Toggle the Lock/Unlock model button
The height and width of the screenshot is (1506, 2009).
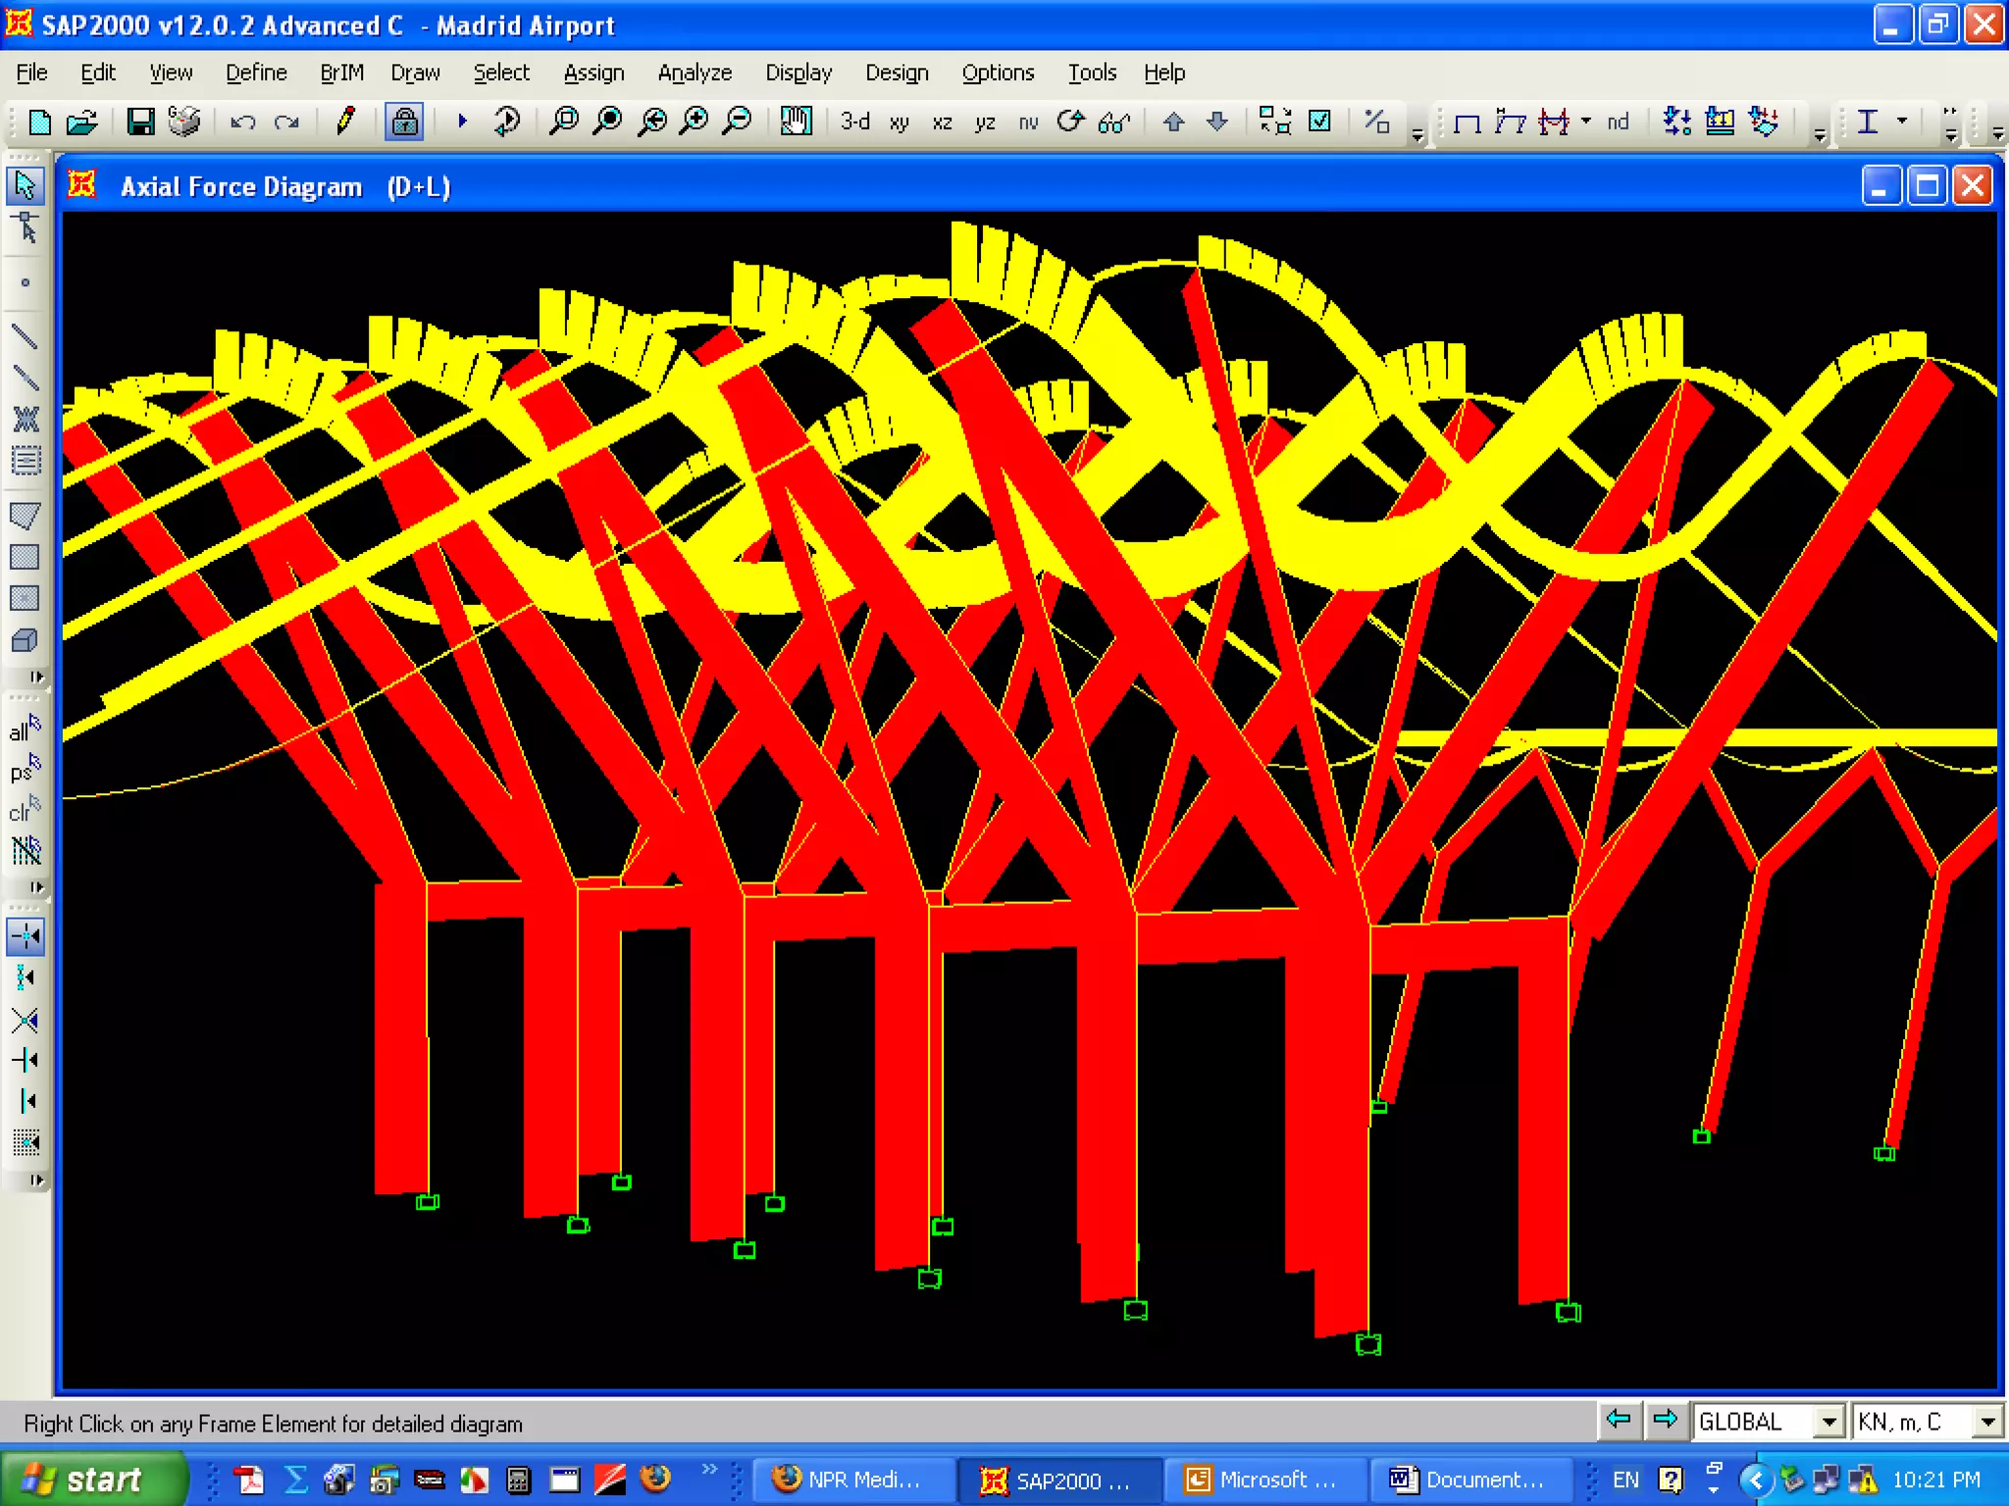tap(403, 122)
